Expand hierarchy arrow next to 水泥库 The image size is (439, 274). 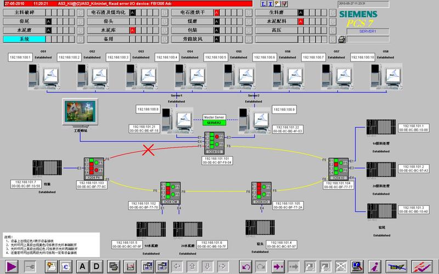(x=165, y=30)
